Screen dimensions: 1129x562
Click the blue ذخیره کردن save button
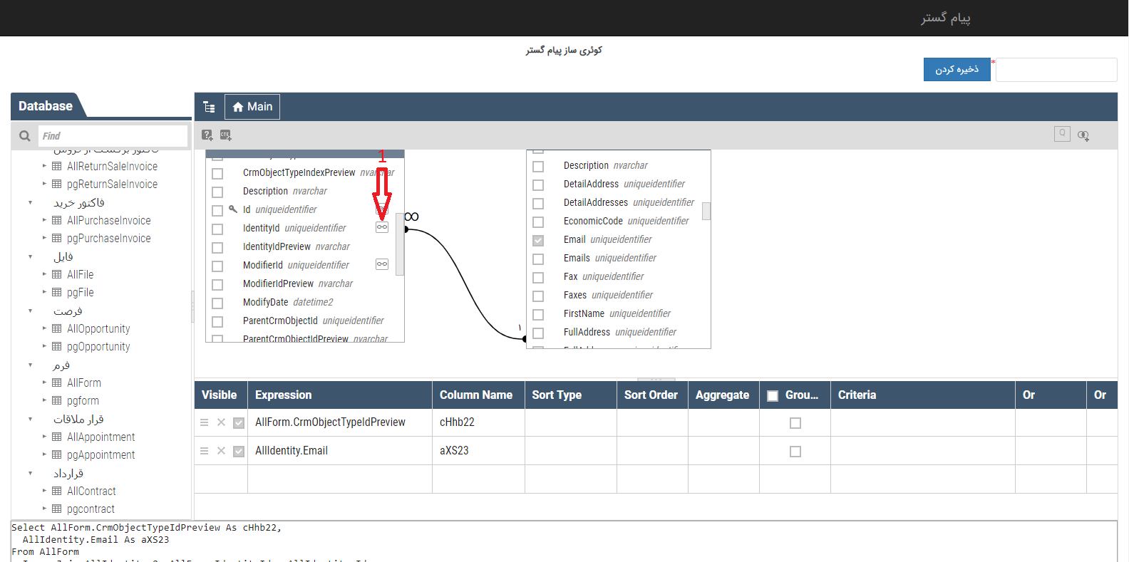coord(957,70)
